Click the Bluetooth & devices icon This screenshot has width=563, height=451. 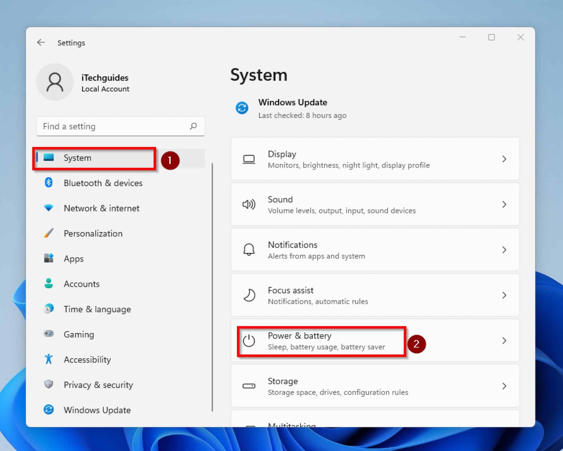[49, 183]
